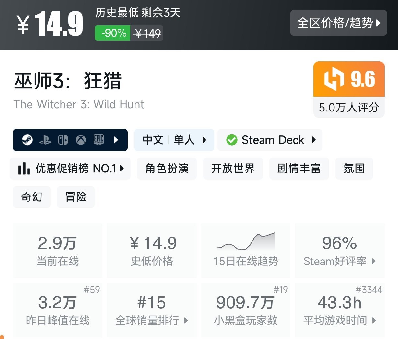Open the 昨日峰值在线 3.2万 card
This screenshot has width=398, height=339.
pyautogui.click(x=58, y=310)
